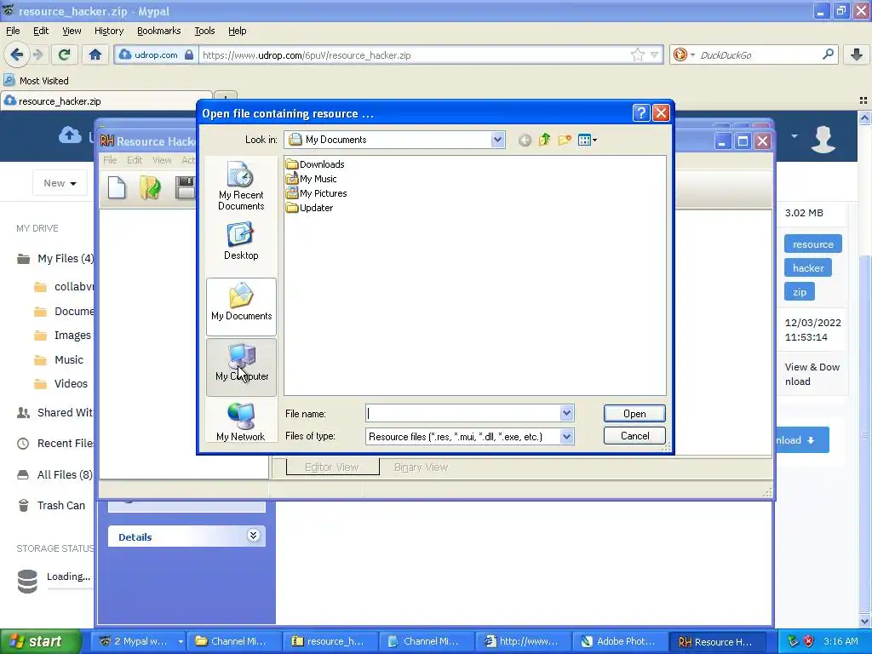Open All Files (8) in sidebar

pos(54,474)
